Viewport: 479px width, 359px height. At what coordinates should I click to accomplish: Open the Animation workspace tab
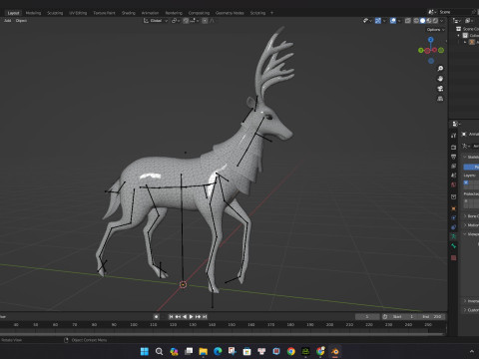click(150, 13)
